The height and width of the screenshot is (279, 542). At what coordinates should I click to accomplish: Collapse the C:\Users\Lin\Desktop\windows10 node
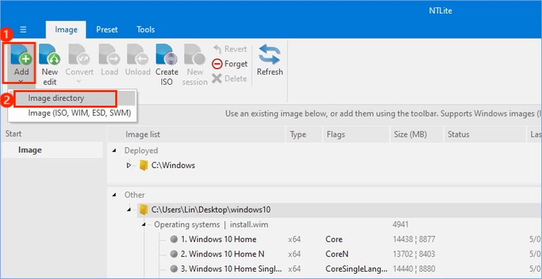(129, 210)
